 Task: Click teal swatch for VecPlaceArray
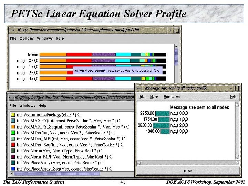point(13,163)
